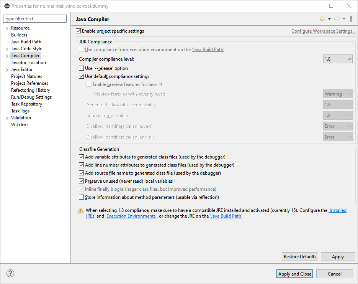Expand the Resource tree item
This screenshot has width=358, height=284.
[7, 28]
